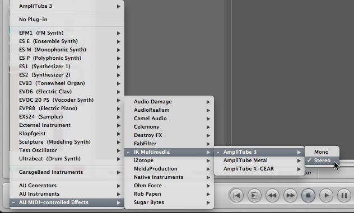This screenshot has width=354, height=213.
Task: Click the arrow beside Audio Damage
Action: pyautogui.click(x=208, y=102)
